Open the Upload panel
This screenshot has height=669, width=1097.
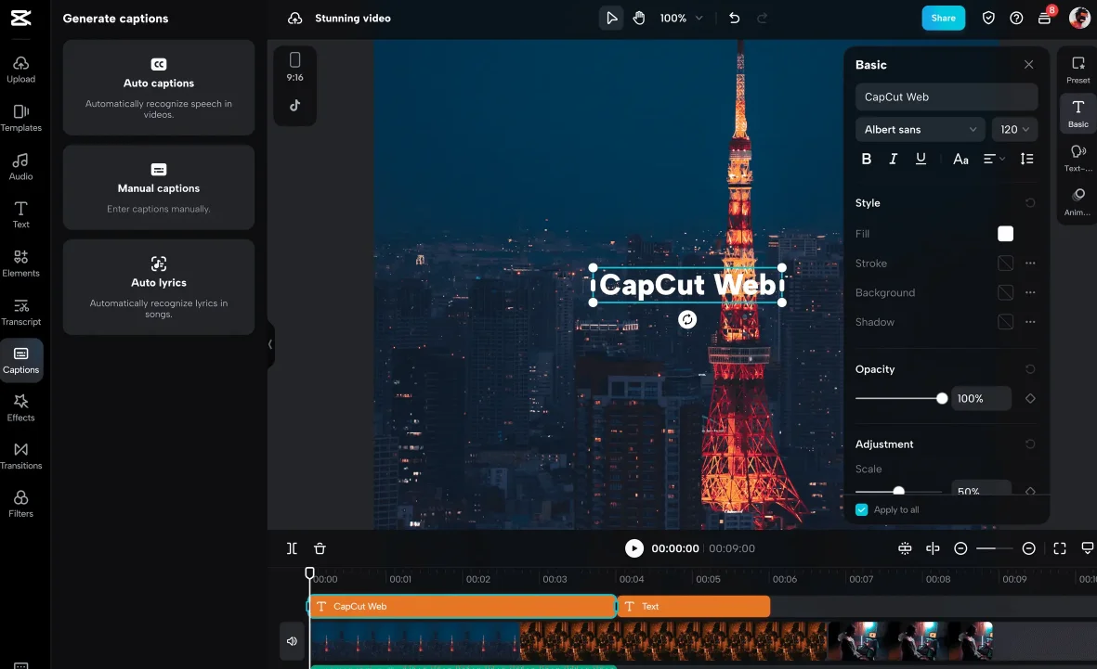coord(21,70)
